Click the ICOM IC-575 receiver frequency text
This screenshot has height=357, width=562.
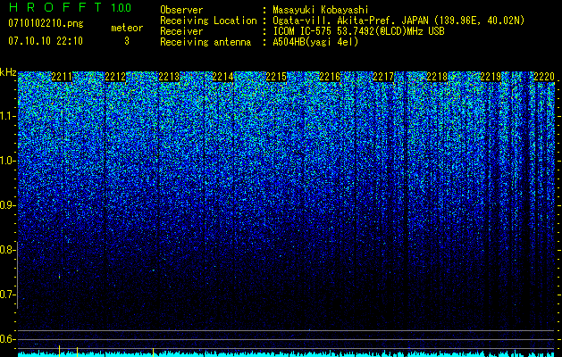tap(359, 31)
